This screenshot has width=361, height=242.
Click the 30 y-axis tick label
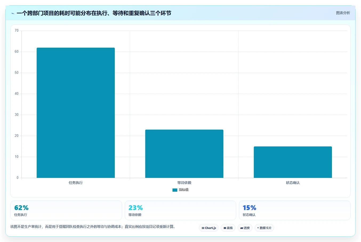[x=17, y=115]
